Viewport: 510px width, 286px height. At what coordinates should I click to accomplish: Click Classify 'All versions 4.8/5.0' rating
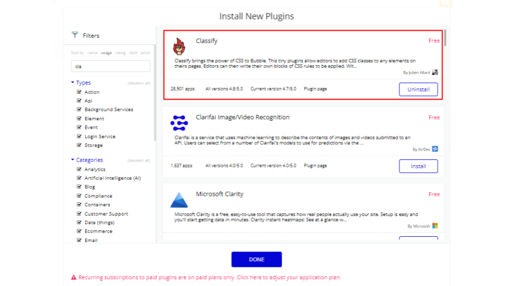pyautogui.click(x=224, y=88)
